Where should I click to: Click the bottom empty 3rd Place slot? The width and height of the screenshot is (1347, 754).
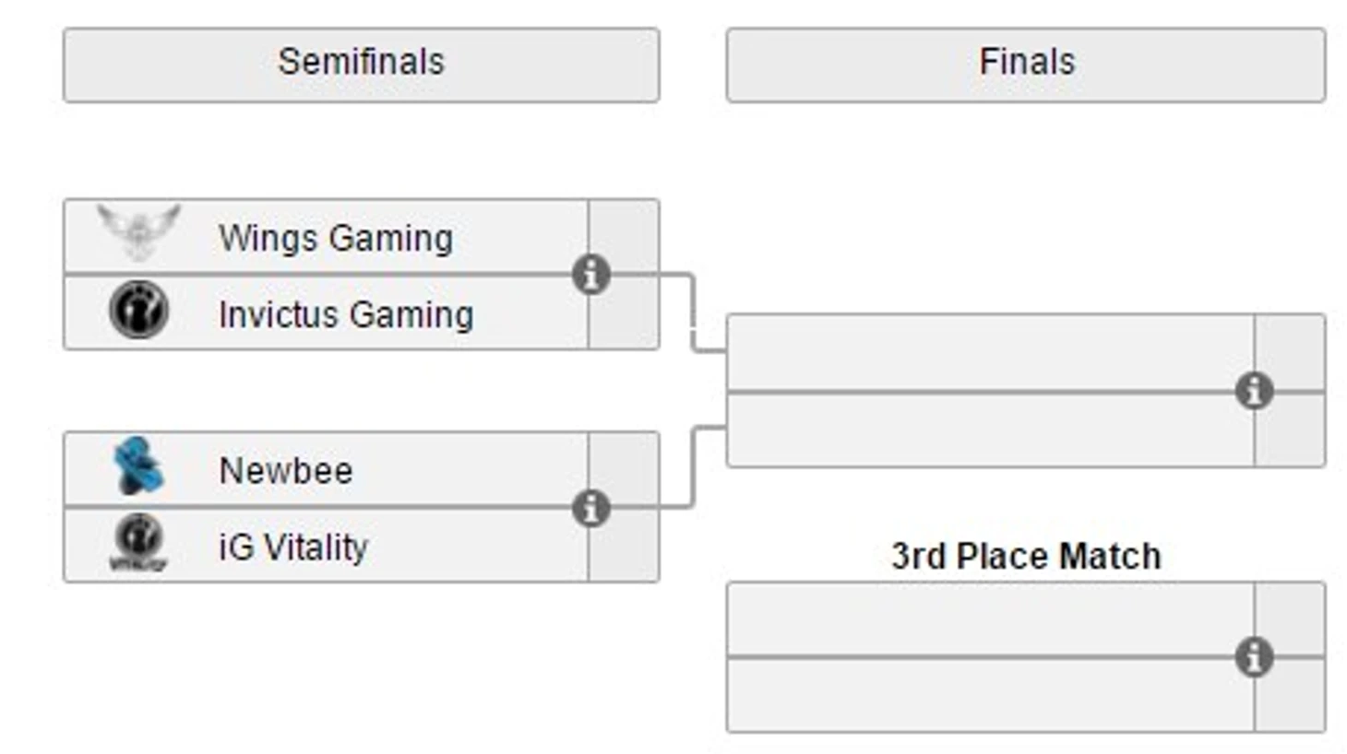click(x=989, y=695)
